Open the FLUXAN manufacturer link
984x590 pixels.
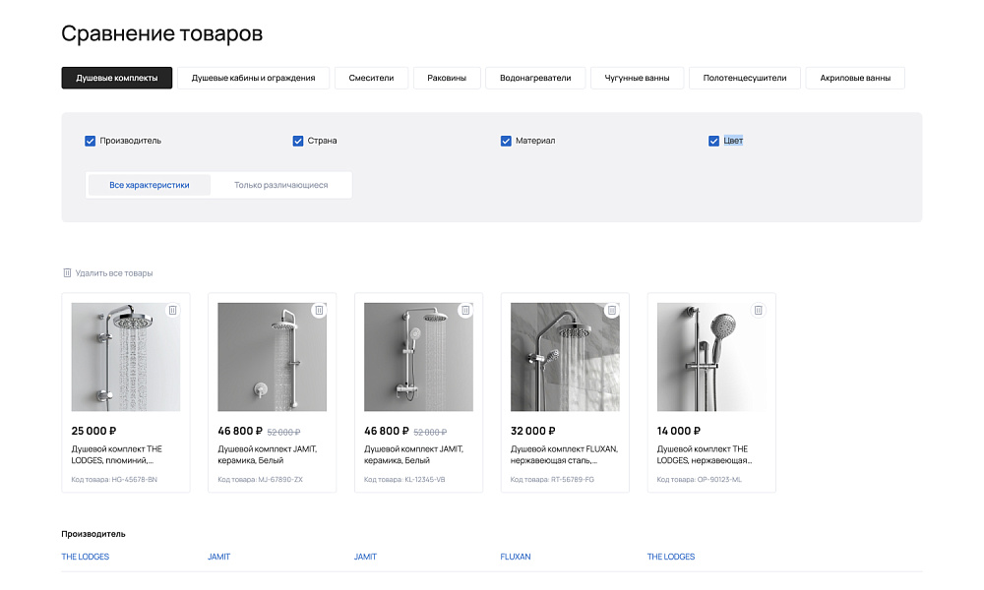516,557
